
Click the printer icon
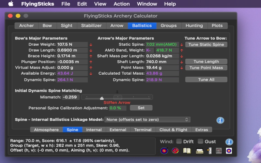pyautogui.click(x=199, y=151)
